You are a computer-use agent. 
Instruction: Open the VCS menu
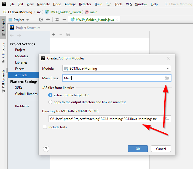point(129,4)
